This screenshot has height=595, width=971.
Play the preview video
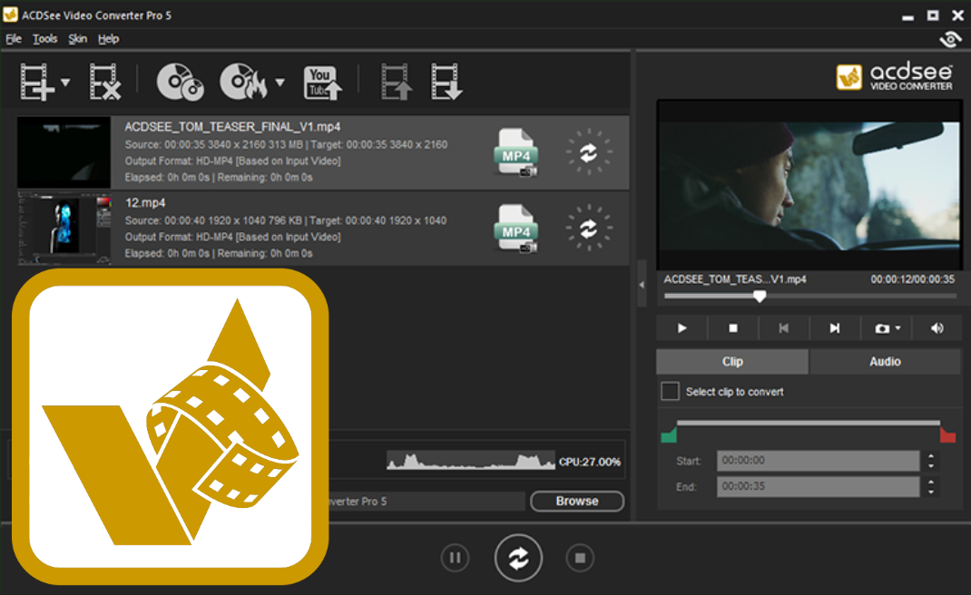[682, 328]
